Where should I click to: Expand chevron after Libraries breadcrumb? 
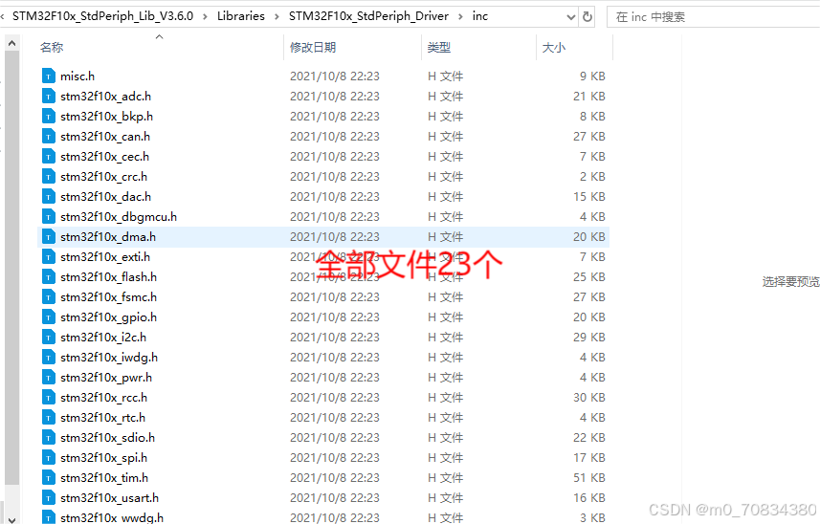[x=277, y=16]
